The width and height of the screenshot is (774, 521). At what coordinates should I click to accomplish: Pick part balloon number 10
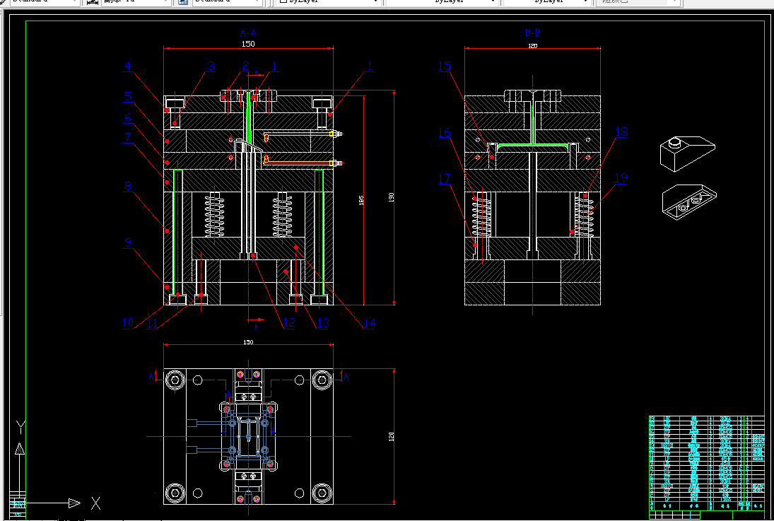tap(128, 323)
